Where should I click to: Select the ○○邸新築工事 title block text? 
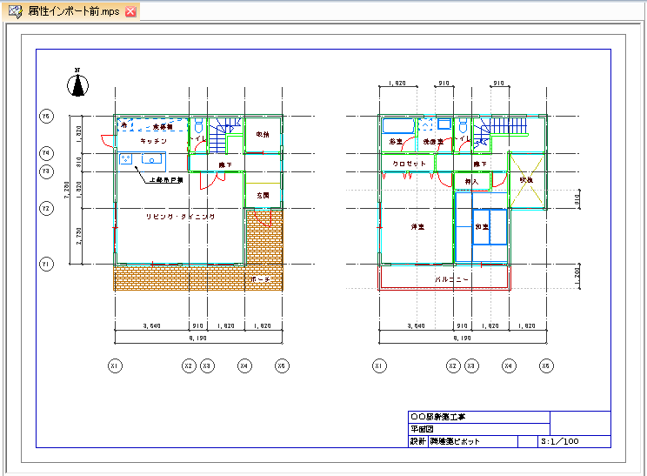(x=438, y=417)
